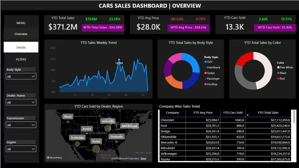Select Black legend marker in Color chart
Image resolution: width=299 pixels, height=168 pixels.
pyautogui.click(x=278, y=73)
